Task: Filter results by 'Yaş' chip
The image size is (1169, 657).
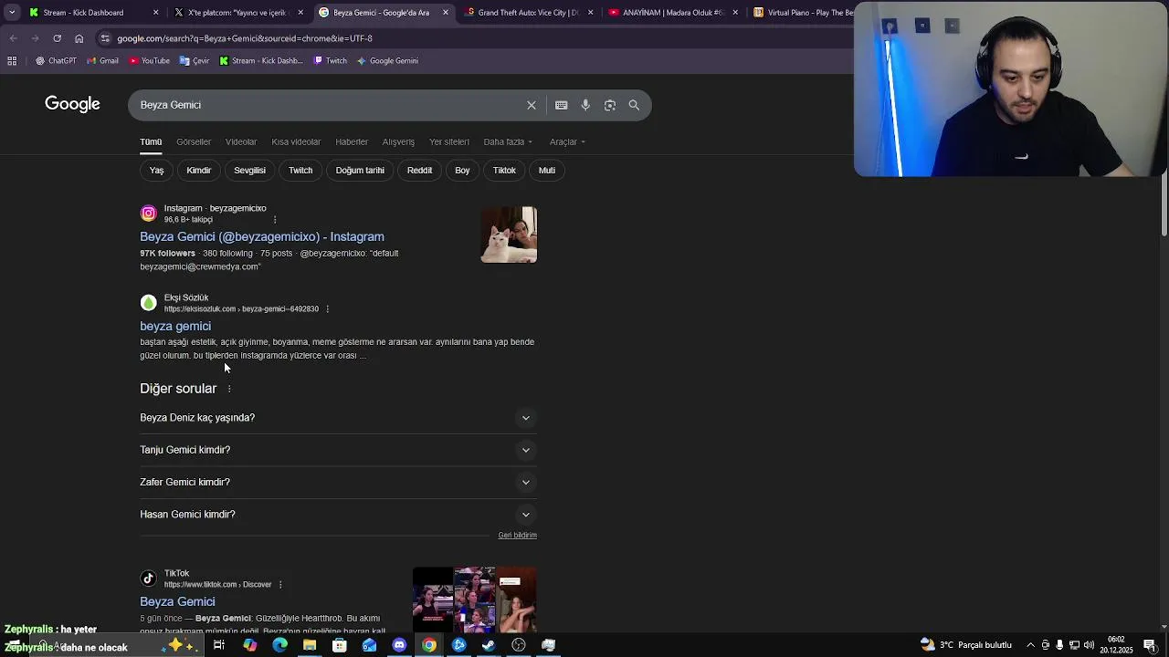Action: (157, 171)
